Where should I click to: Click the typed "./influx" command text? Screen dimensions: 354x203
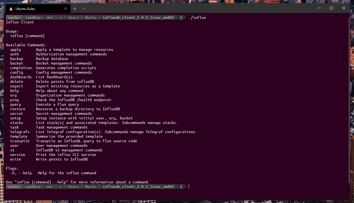point(197,18)
